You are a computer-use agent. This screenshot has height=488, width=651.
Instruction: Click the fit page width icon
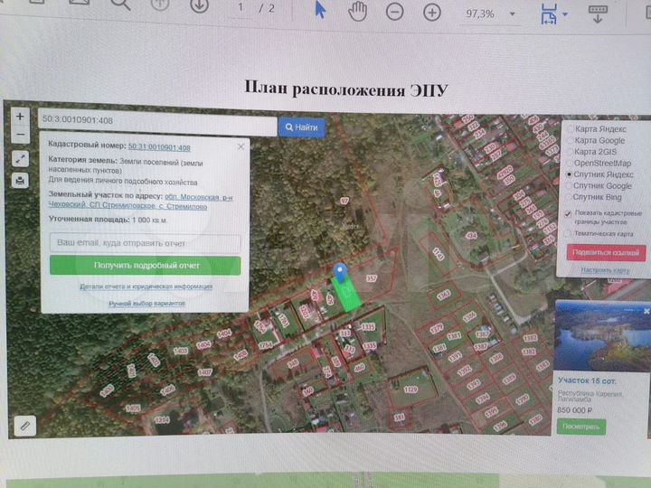point(549,14)
